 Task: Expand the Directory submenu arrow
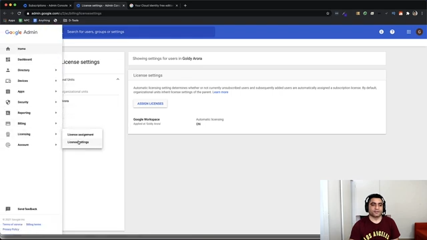click(56, 70)
